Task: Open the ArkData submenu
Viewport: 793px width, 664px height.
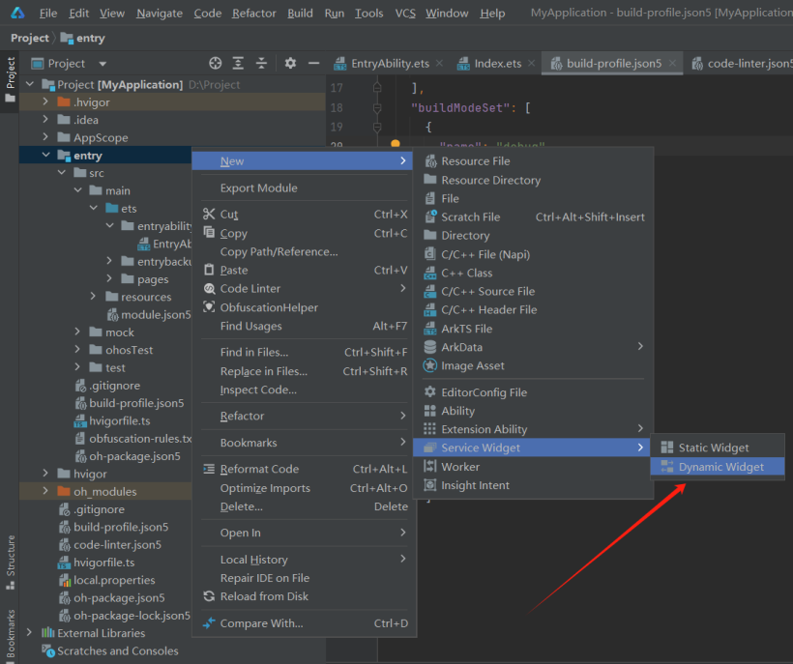Action: (x=533, y=347)
